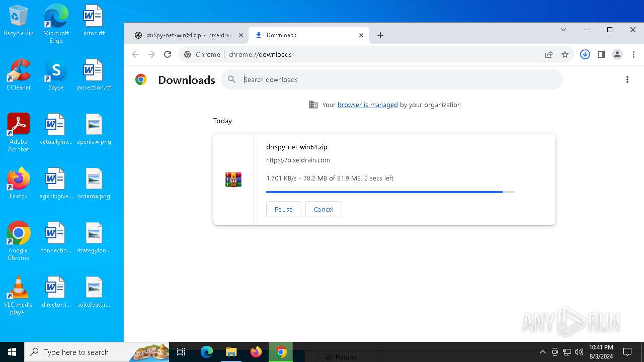644x362 pixels.
Task: Select the strategylon image desktop file
Action: pos(94,238)
